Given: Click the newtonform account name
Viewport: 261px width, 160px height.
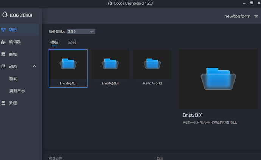Looking at the screenshot, I should [237, 16].
